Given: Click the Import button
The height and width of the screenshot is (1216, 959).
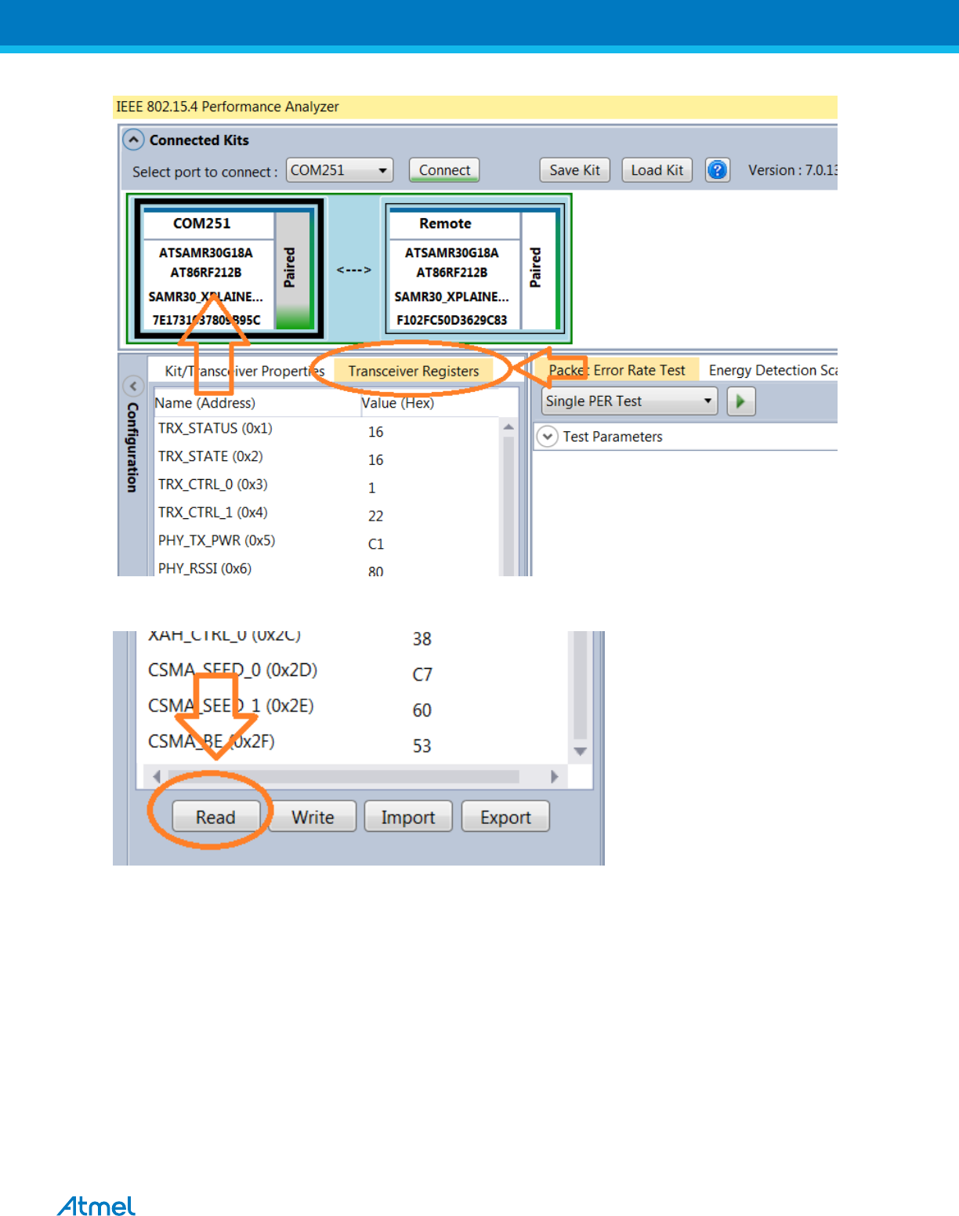Looking at the screenshot, I should pyautogui.click(x=408, y=817).
